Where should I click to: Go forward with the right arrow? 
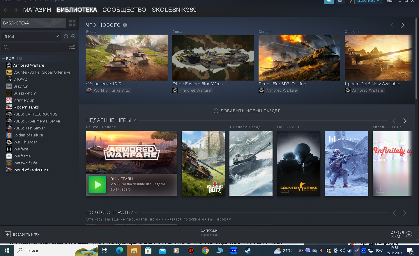coord(16,10)
